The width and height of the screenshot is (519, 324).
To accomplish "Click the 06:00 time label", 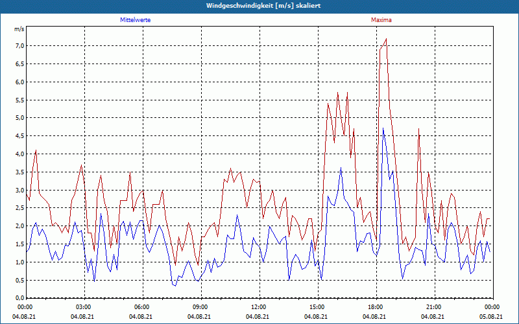I will (141, 307).
